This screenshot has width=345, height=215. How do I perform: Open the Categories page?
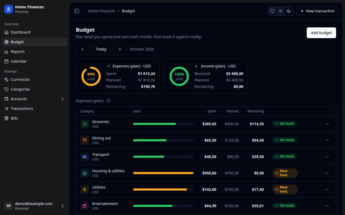point(34,89)
